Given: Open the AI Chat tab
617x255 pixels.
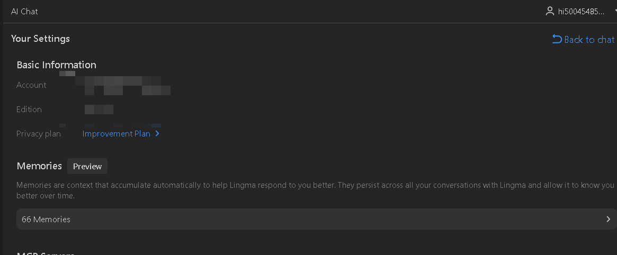Looking at the screenshot, I should pyautogui.click(x=24, y=12).
